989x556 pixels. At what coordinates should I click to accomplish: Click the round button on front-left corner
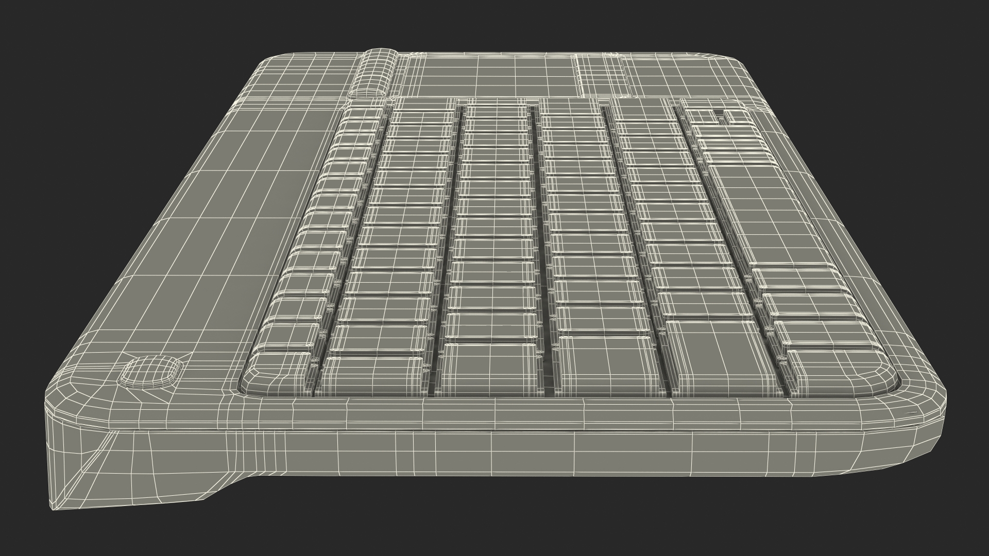(x=151, y=371)
